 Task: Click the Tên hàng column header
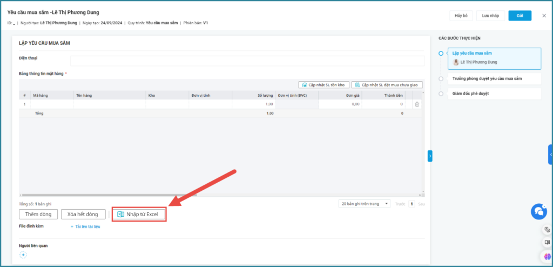pyautogui.click(x=109, y=95)
